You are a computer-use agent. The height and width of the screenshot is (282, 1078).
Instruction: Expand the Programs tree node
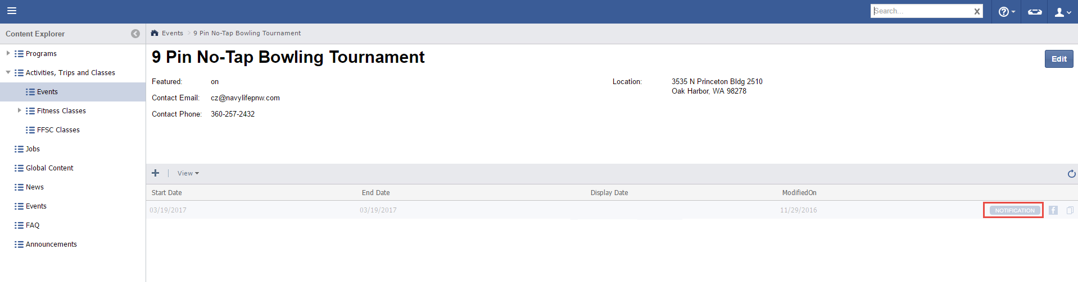coord(8,53)
